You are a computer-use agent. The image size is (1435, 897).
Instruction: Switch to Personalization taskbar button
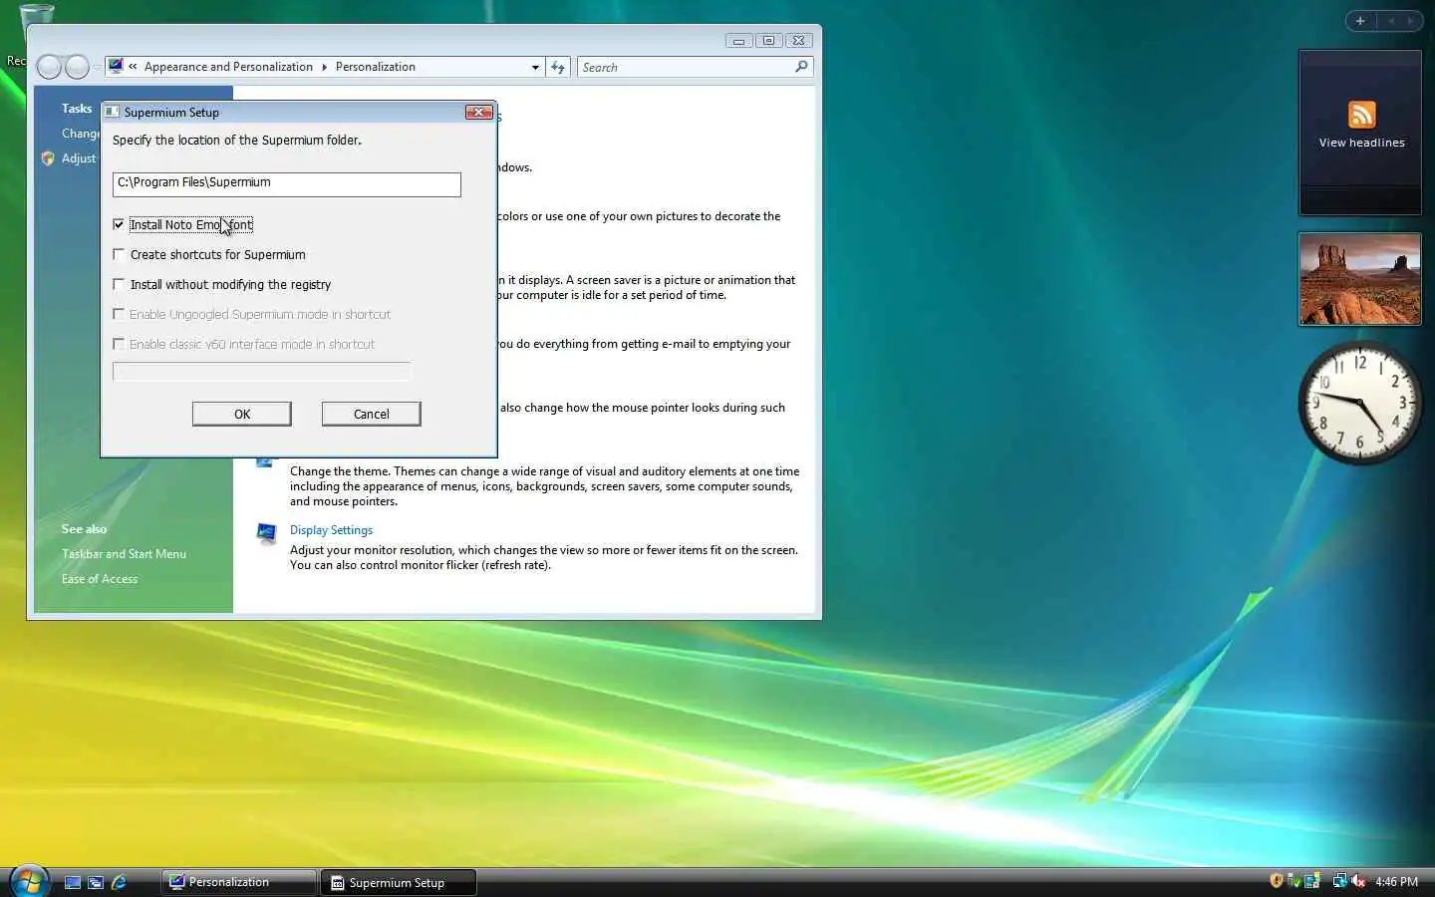pyautogui.click(x=238, y=882)
